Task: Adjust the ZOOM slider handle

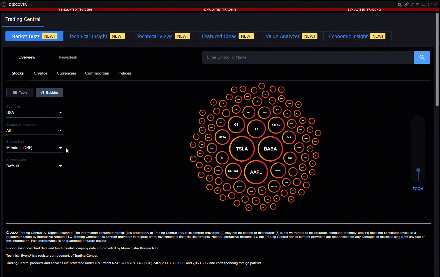Action: coord(418,170)
